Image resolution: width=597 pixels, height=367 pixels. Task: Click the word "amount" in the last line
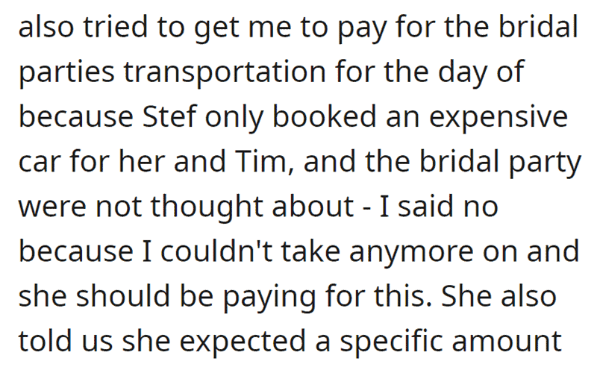507,342
